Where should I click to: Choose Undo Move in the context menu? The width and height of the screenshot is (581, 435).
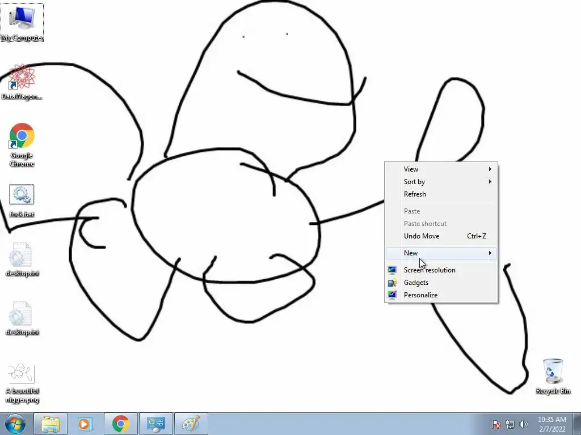pos(441,236)
